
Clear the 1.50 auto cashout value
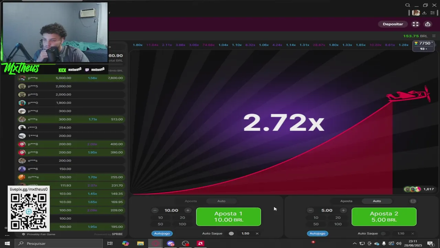tap(257, 233)
